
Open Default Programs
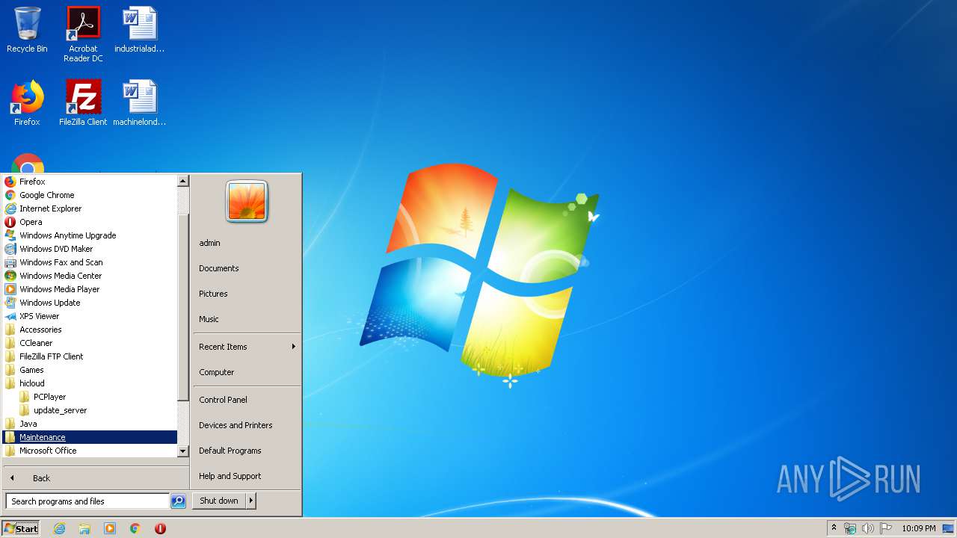[x=247, y=451]
